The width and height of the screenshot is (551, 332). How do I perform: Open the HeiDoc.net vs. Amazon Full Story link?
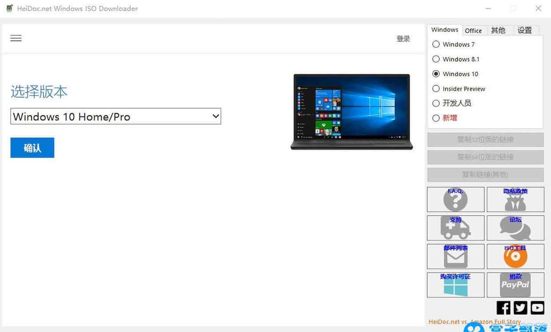coord(475,322)
